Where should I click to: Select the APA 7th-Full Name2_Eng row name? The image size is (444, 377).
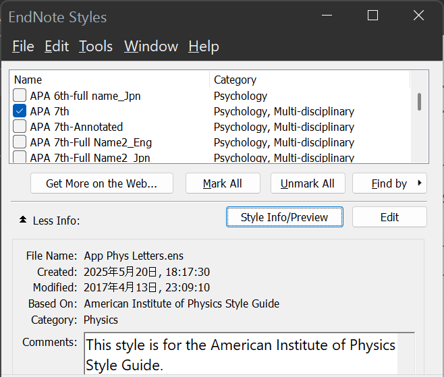(91, 143)
